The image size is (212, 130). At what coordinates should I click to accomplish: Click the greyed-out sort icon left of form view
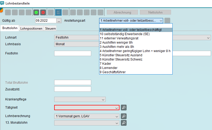pos(51,12)
